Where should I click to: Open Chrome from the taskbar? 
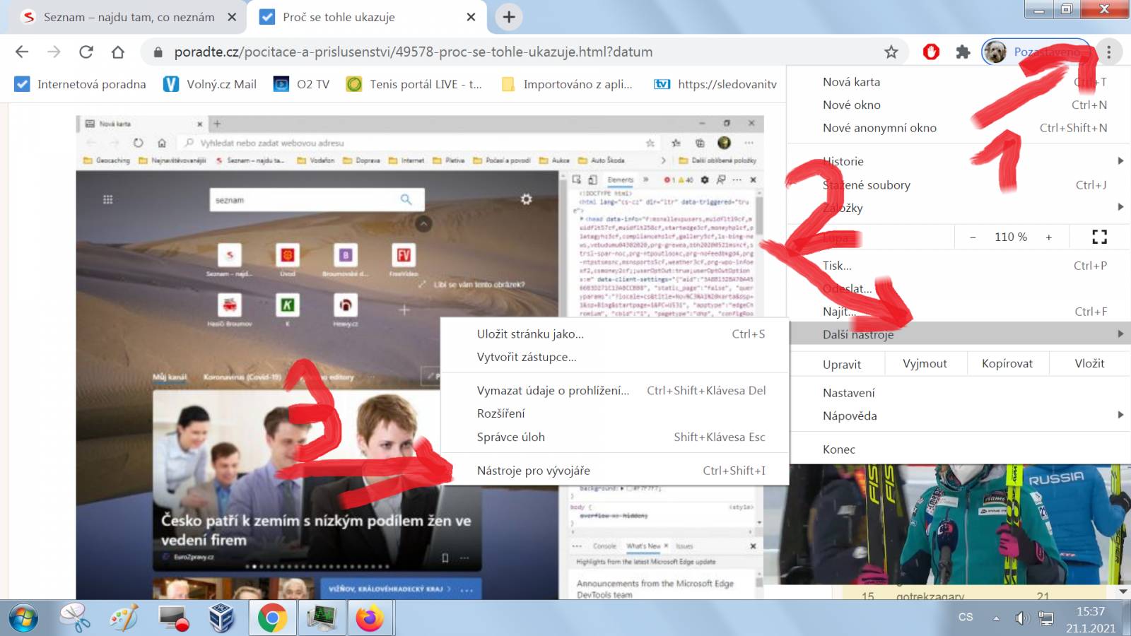[272, 618]
